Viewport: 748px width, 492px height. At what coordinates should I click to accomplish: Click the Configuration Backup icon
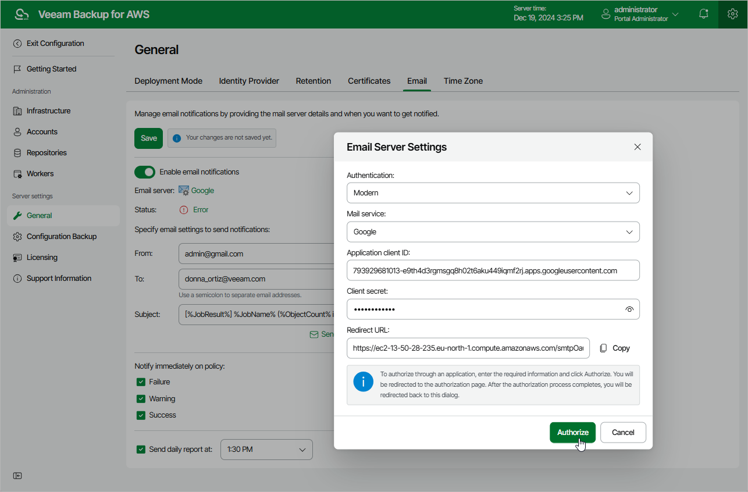click(17, 237)
